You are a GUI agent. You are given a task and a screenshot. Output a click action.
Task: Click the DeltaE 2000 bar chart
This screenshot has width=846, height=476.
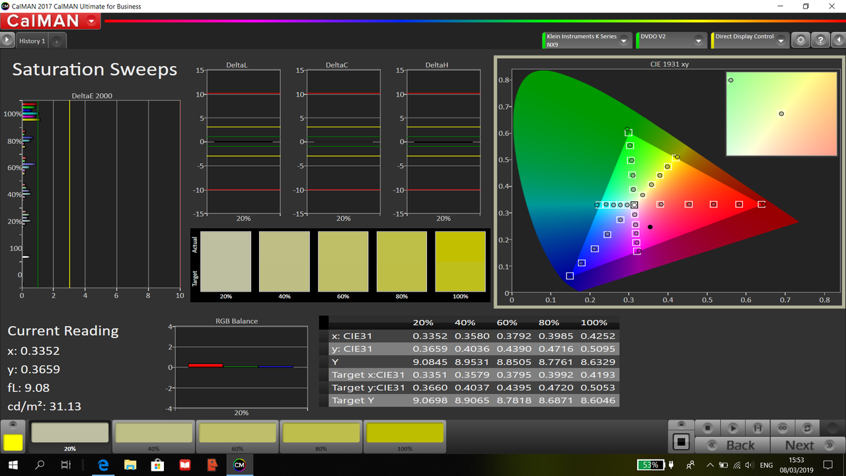tap(100, 195)
